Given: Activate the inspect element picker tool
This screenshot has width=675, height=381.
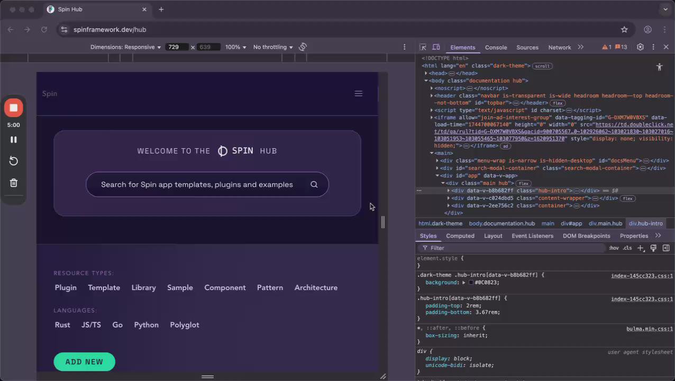Looking at the screenshot, I should (x=423, y=47).
